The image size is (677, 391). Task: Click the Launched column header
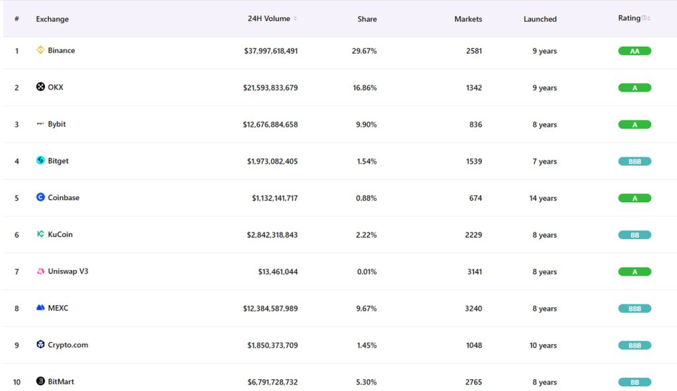(x=540, y=19)
